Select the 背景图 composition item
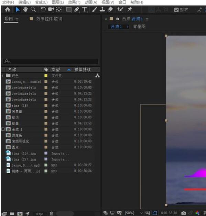Image resolution: width=206 pixels, height=216 pixels. pyautogui.click(x=17, y=111)
